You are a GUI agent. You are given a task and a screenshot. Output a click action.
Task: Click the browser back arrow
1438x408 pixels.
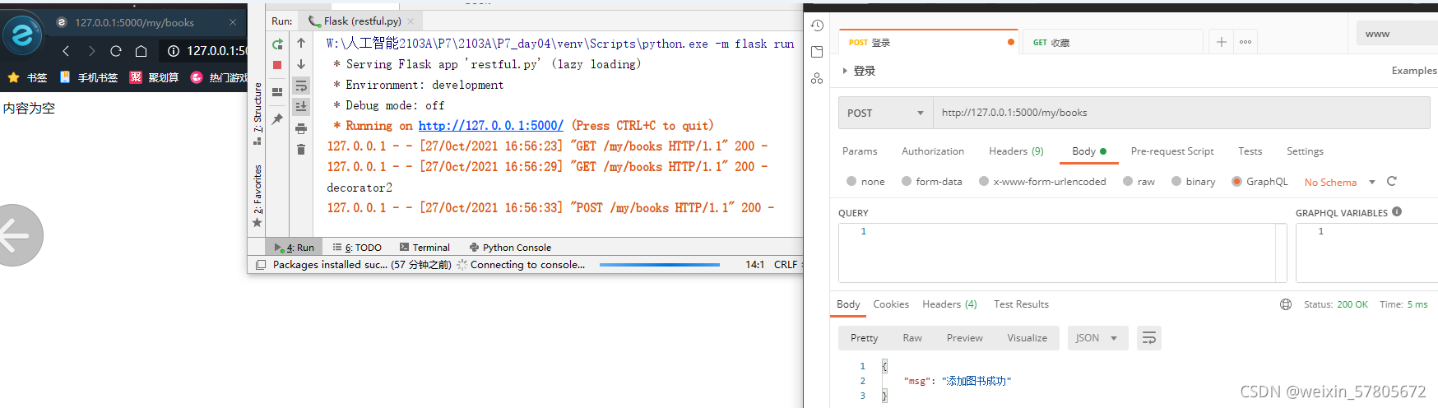click(x=66, y=51)
